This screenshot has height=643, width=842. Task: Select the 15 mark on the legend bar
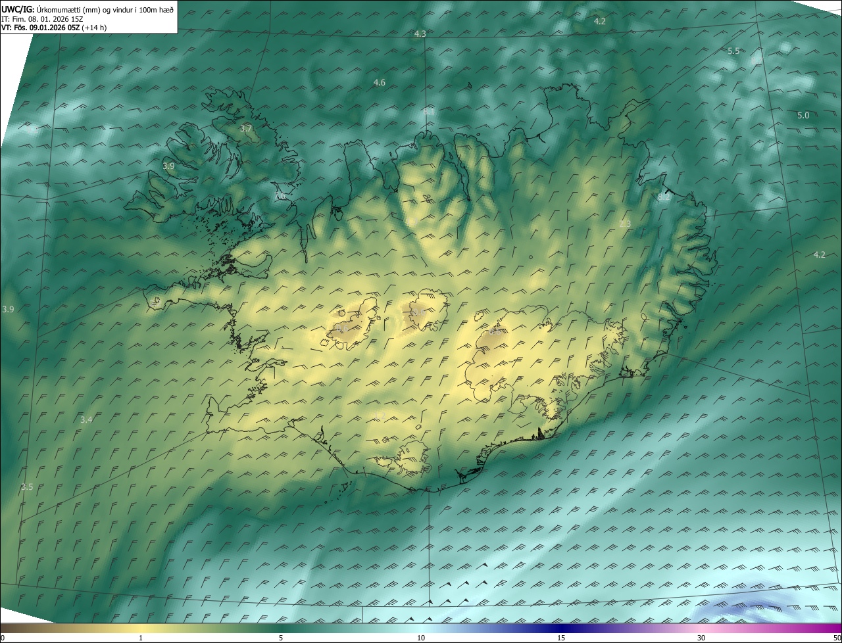(x=561, y=638)
